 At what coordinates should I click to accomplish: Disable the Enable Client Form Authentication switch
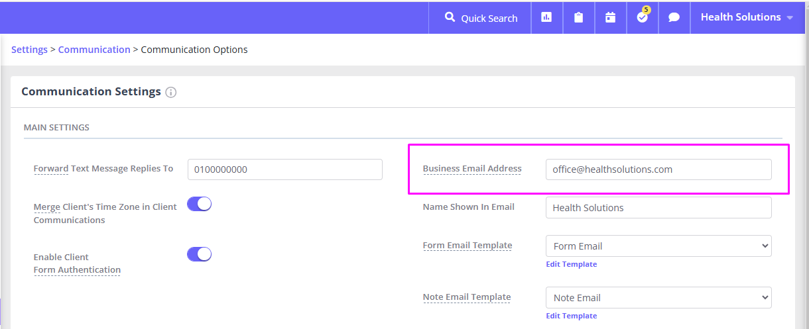199,254
